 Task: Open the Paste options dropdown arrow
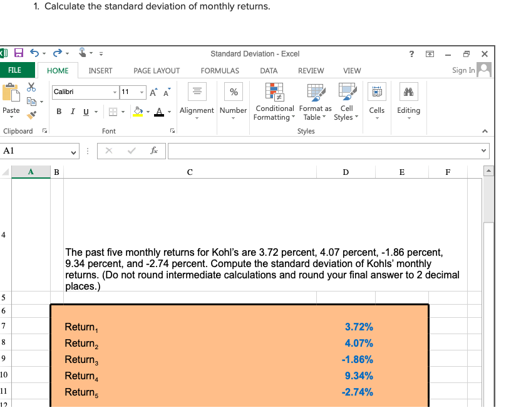pos(11,117)
